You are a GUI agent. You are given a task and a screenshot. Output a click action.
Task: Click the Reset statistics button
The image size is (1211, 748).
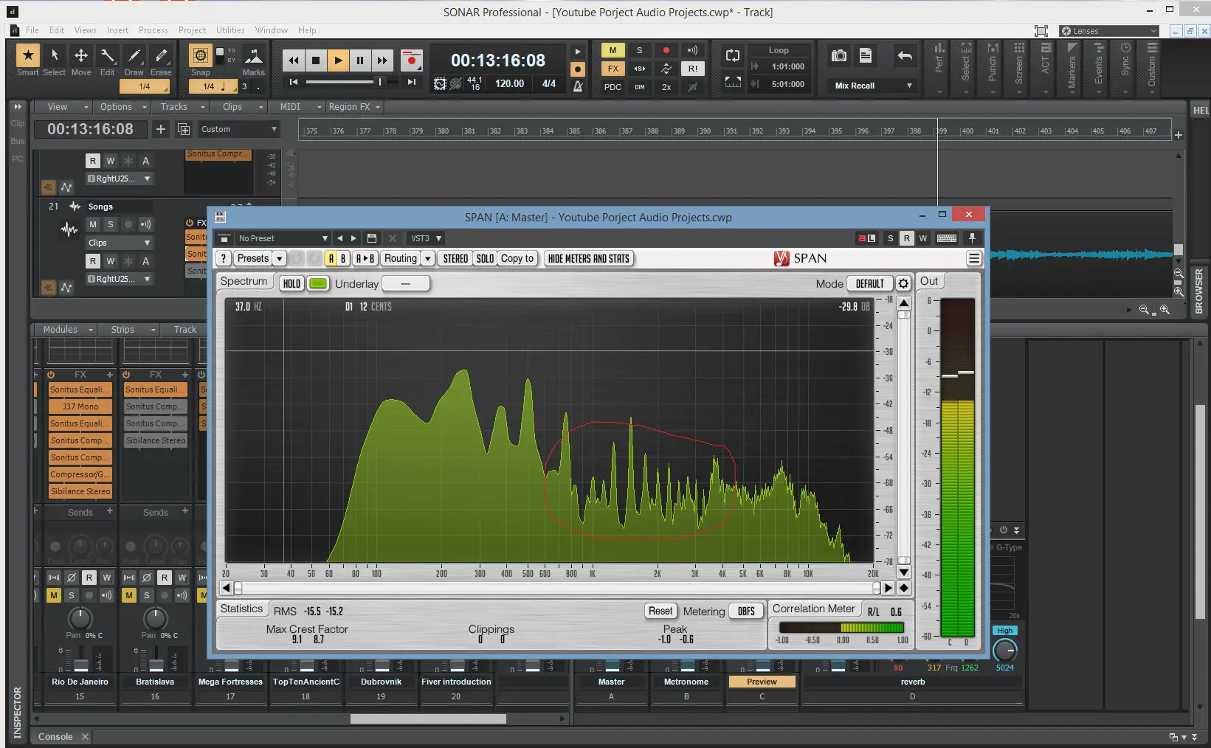[x=660, y=611]
